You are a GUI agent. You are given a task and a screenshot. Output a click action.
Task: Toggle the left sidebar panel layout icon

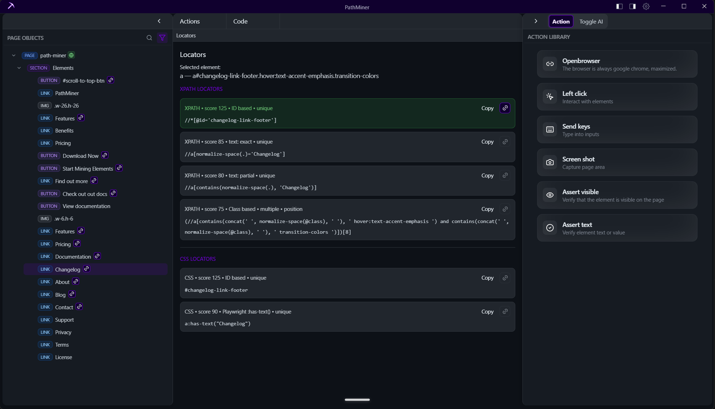point(619,6)
